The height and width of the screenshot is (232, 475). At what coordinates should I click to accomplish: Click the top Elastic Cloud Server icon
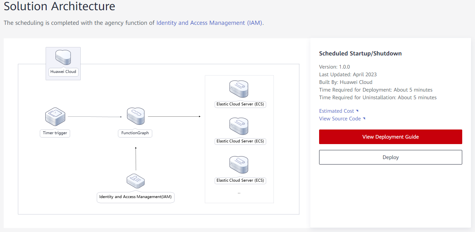(239, 89)
